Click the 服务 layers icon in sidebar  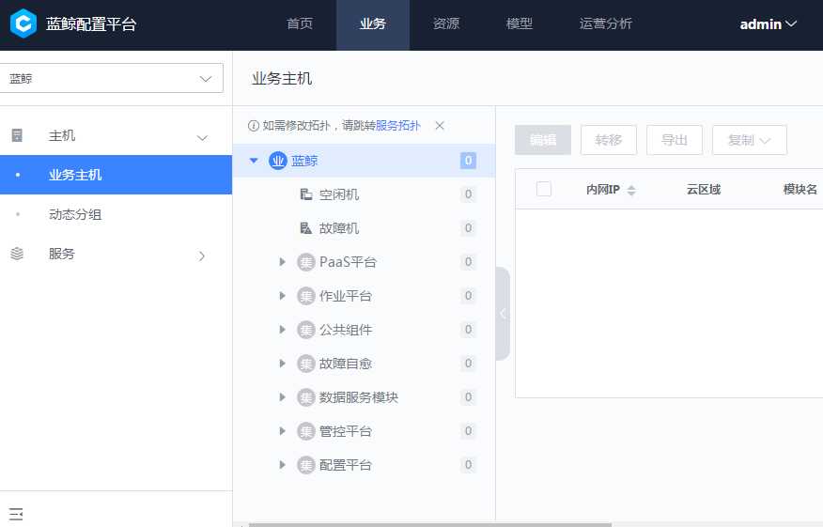click(17, 254)
